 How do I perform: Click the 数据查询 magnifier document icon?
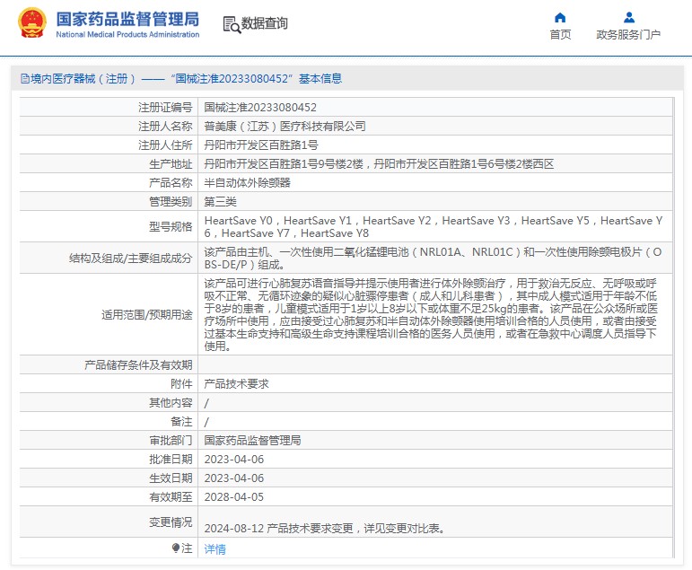(x=231, y=24)
